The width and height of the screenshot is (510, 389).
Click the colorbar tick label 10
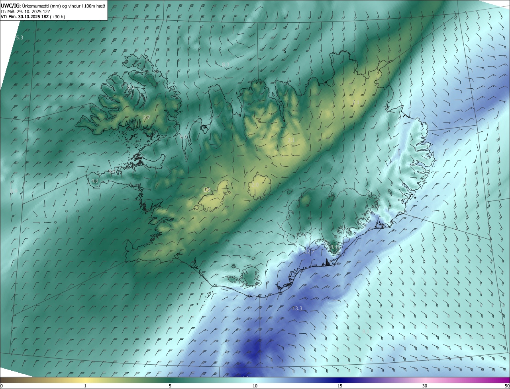(255, 386)
